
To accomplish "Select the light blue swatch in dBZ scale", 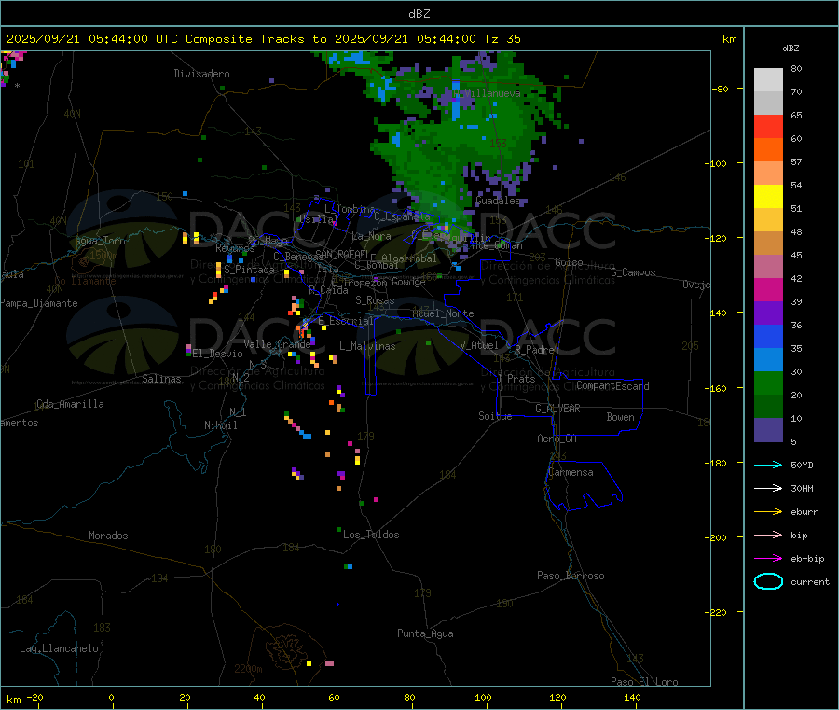I will pyautogui.click(x=768, y=360).
